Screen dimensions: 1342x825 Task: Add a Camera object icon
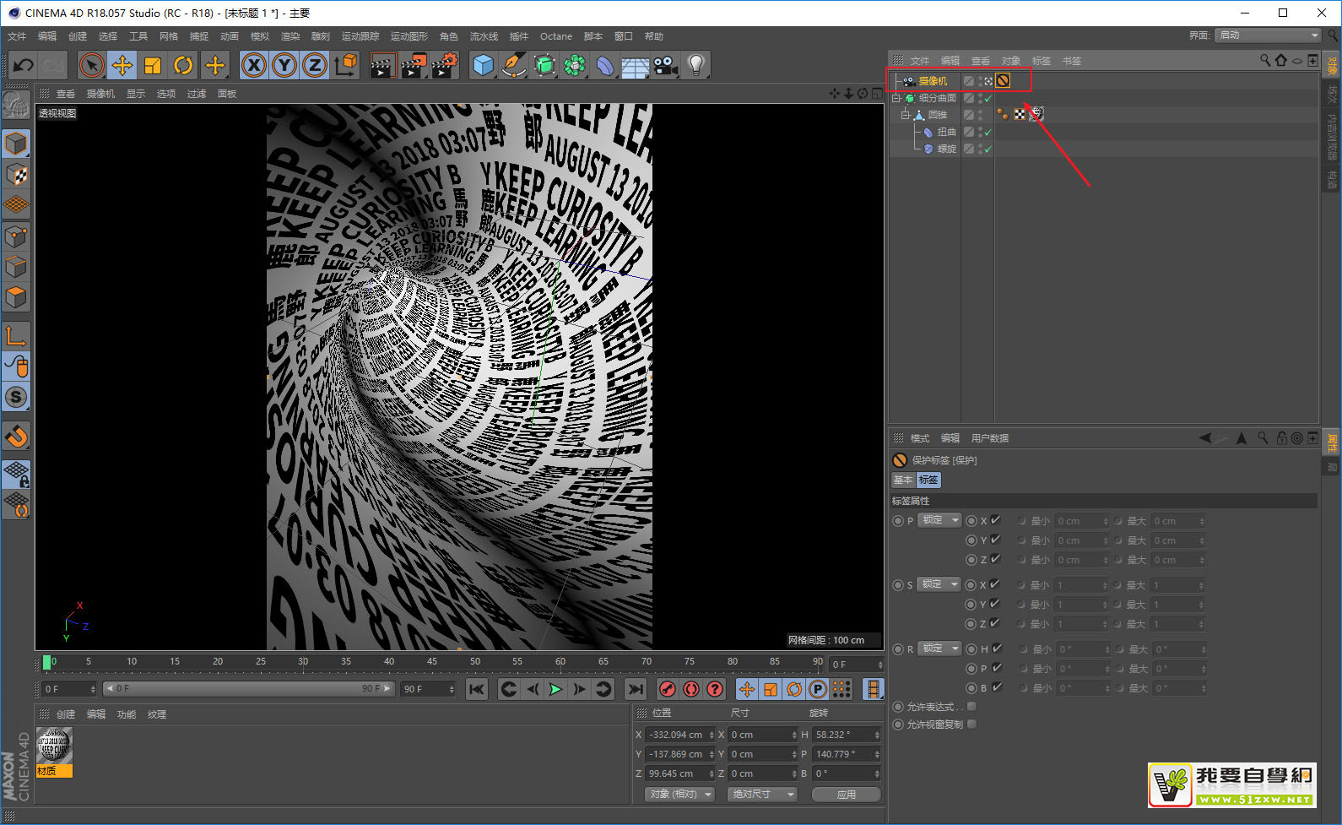tap(665, 65)
